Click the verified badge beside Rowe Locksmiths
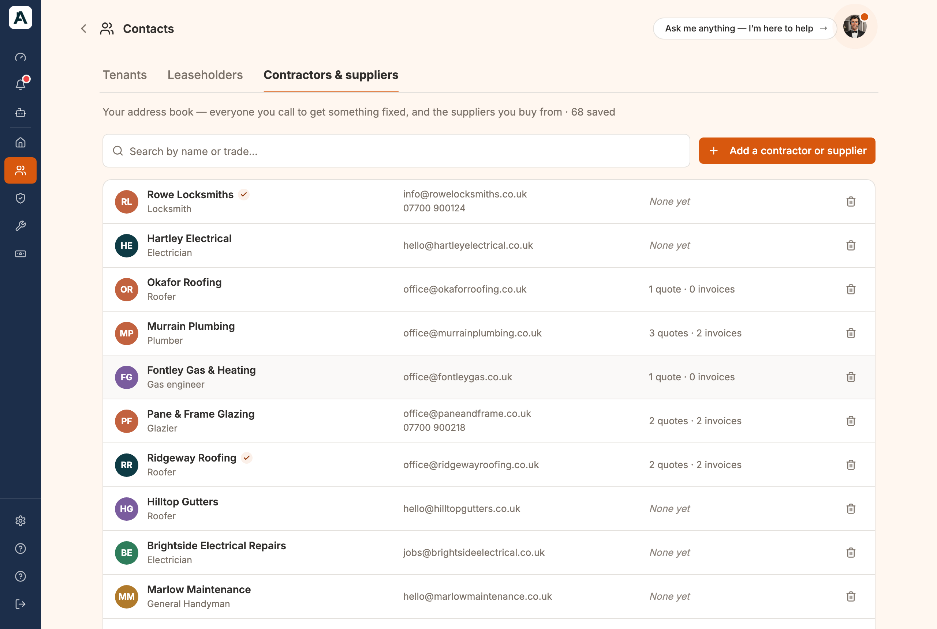This screenshot has width=937, height=629. pyautogui.click(x=244, y=195)
